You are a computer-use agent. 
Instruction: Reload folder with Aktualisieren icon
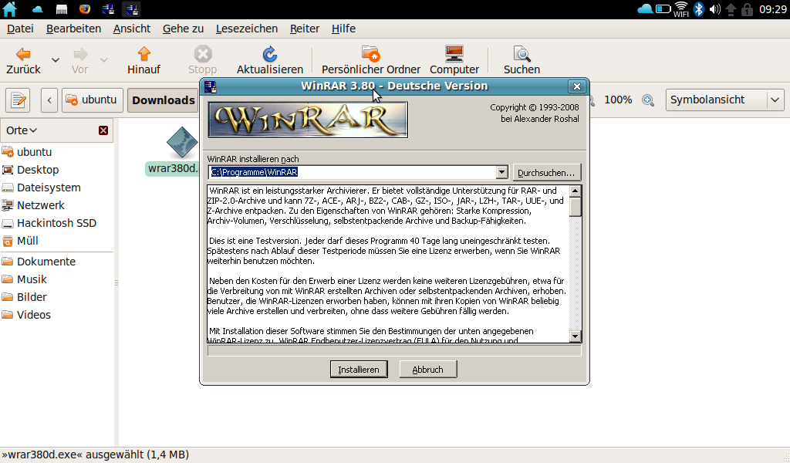click(269, 54)
